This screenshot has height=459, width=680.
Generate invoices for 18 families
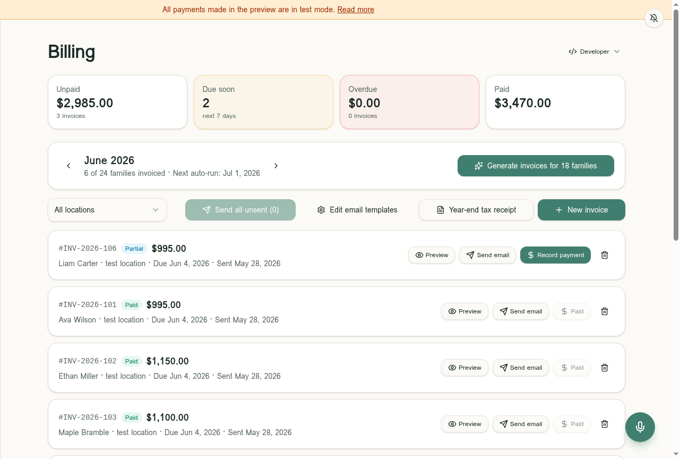(x=536, y=166)
